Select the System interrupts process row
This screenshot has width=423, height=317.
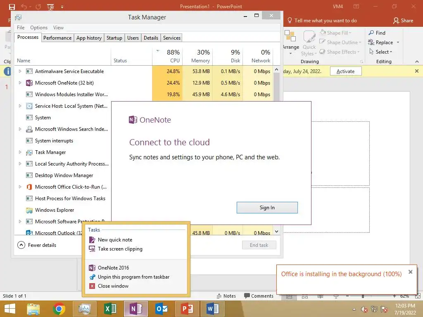[x=63, y=141]
